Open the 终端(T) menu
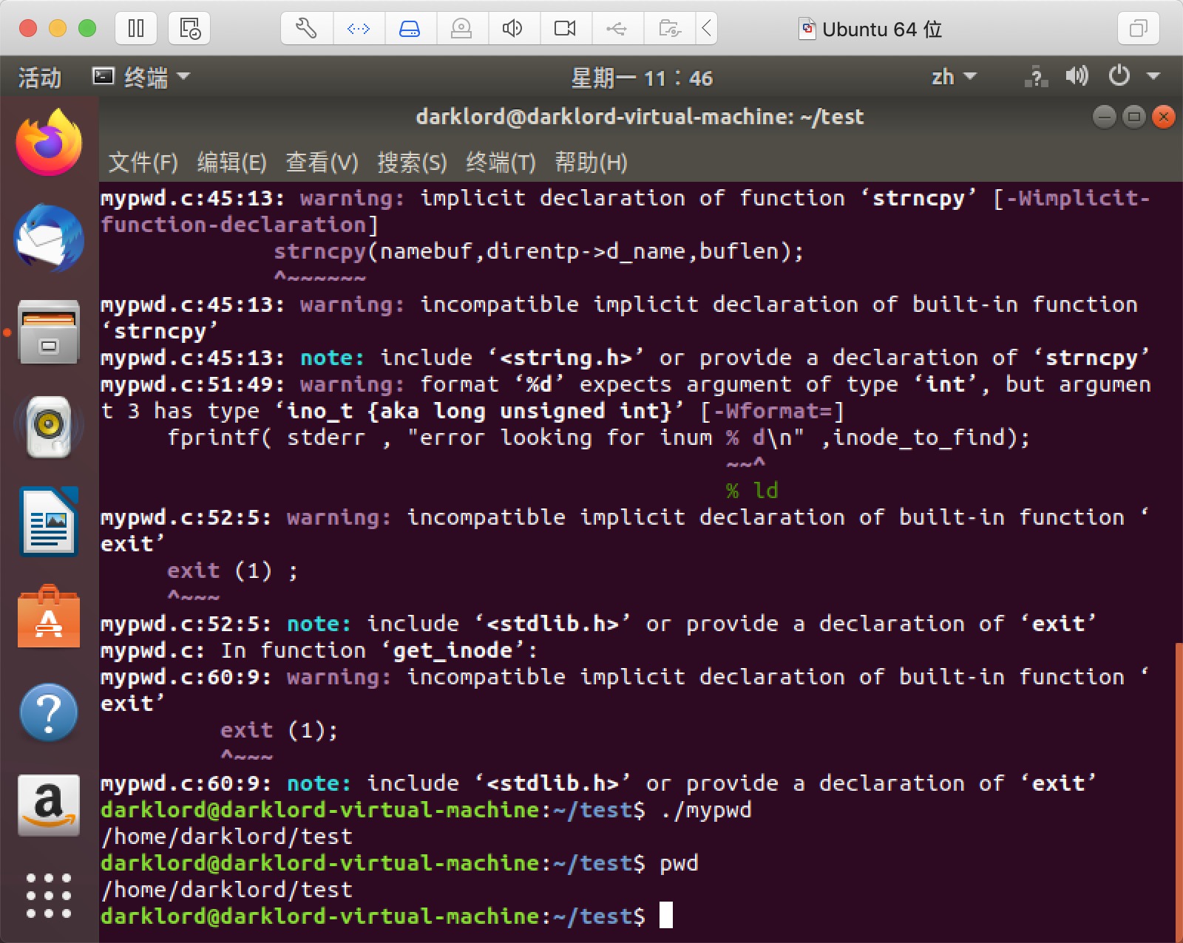Screen dimensions: 1183x943 click(x=501, y=162)
